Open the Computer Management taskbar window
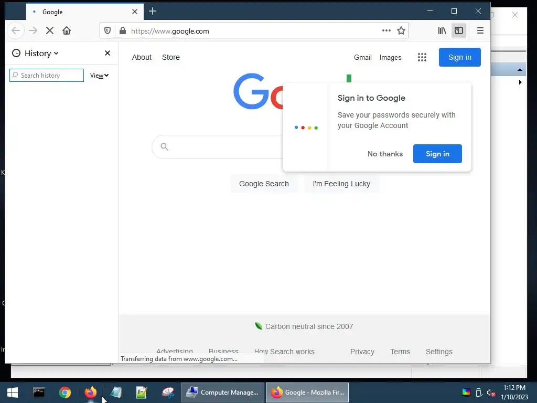537x403 pixels. [222, 393]
